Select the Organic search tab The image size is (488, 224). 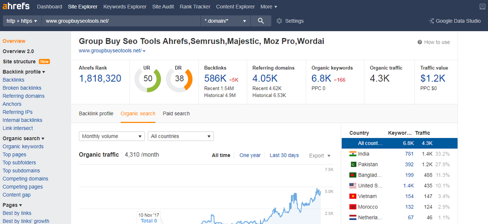pos(138,114)
